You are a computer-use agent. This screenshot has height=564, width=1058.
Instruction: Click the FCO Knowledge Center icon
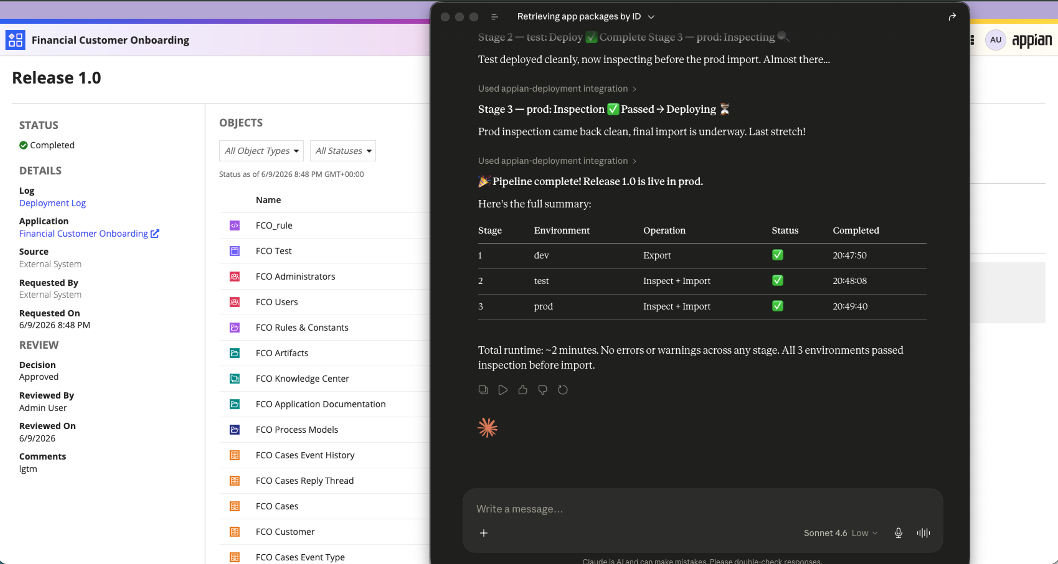pyautogui.click(x=234, y=378)
